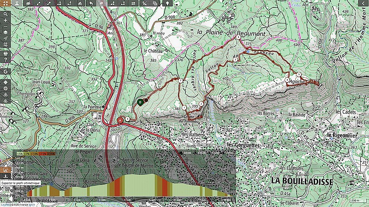Undo the last track edit
The width and height of the screenshot is (369, 207).
[91, 3]
